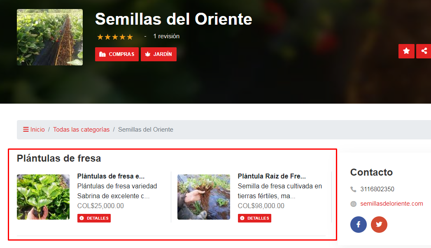This screenshot has width=431, height=248.
Task: Open the Twitter round icon
Action: click(x=379, y=225)
